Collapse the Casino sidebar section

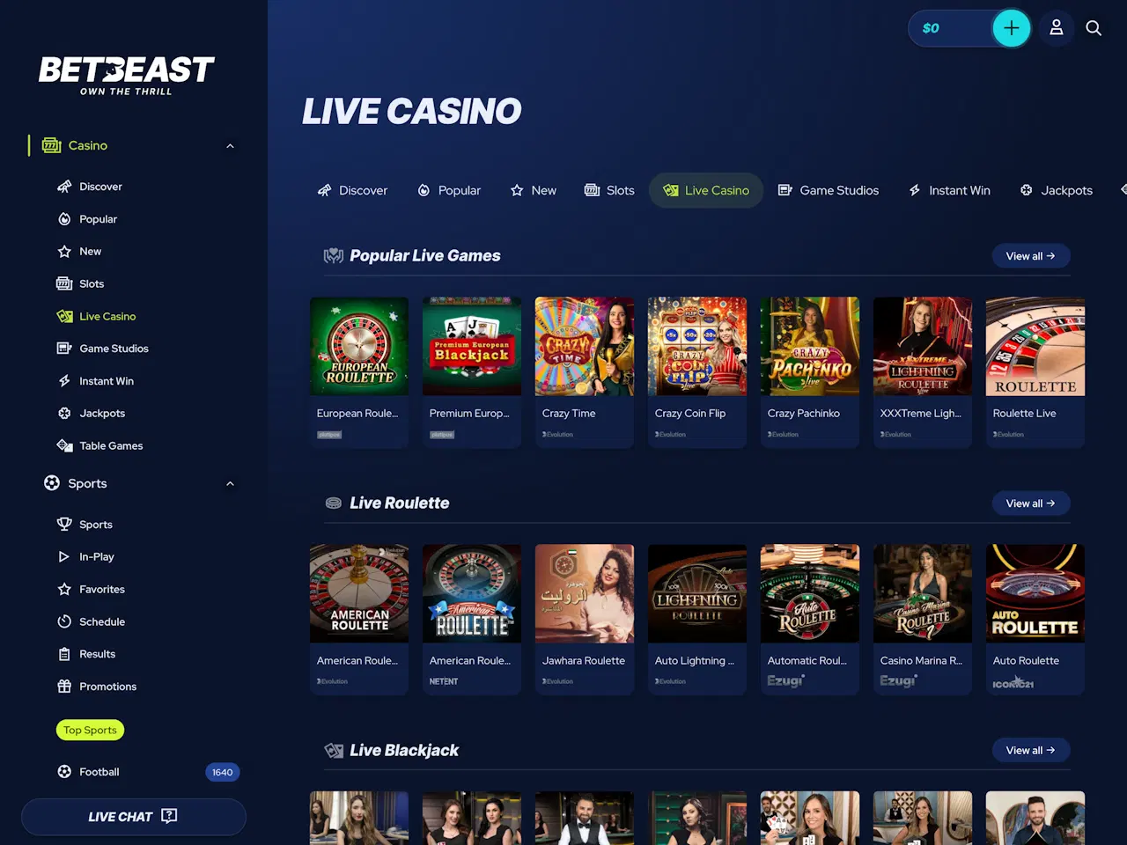[230, 146]
